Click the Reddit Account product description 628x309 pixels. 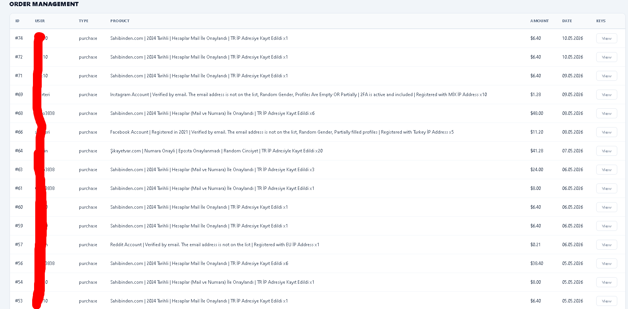click(215, 245)
